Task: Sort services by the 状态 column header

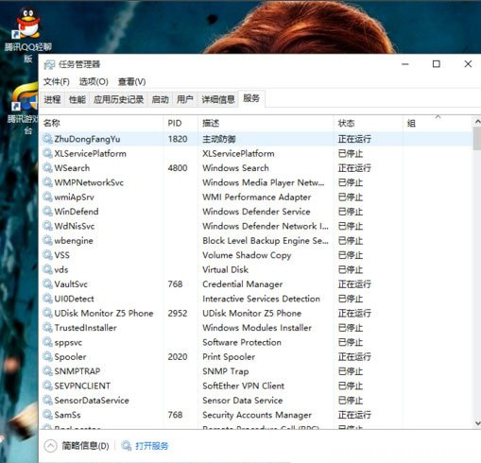Action: 368,123
